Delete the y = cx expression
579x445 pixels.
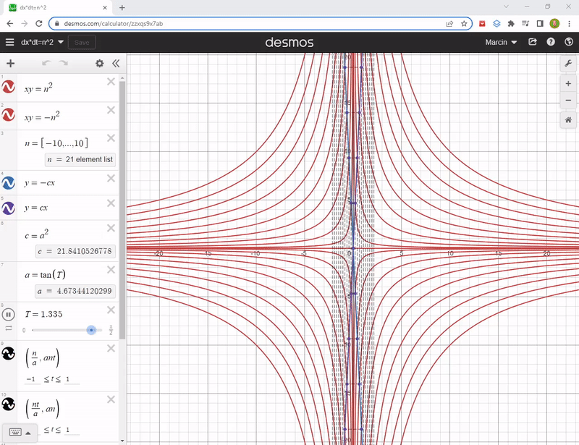[111, 203]
